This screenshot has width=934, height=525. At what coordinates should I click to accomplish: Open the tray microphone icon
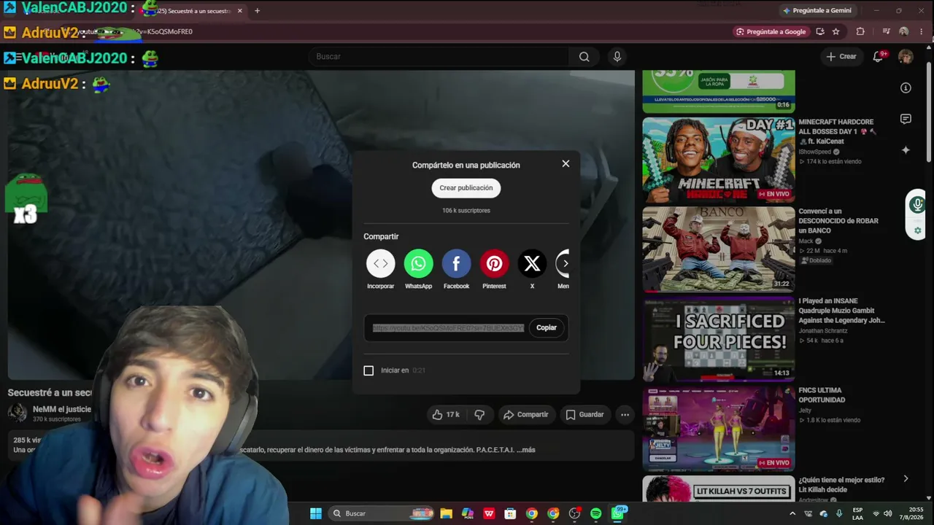[839, 513]
